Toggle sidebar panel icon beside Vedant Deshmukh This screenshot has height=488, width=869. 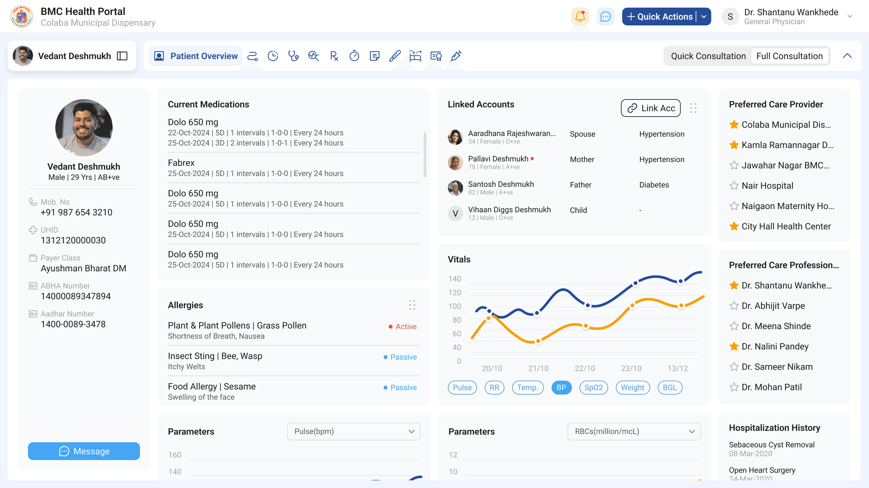[122, 56]
